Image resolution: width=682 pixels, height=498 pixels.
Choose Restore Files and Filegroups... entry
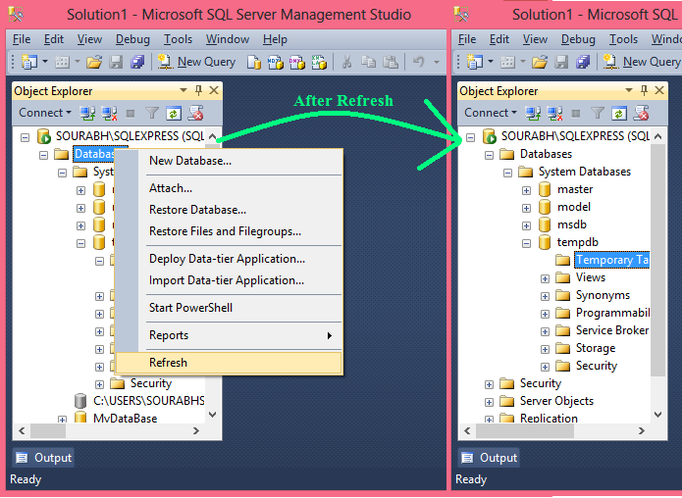[230, 231]
